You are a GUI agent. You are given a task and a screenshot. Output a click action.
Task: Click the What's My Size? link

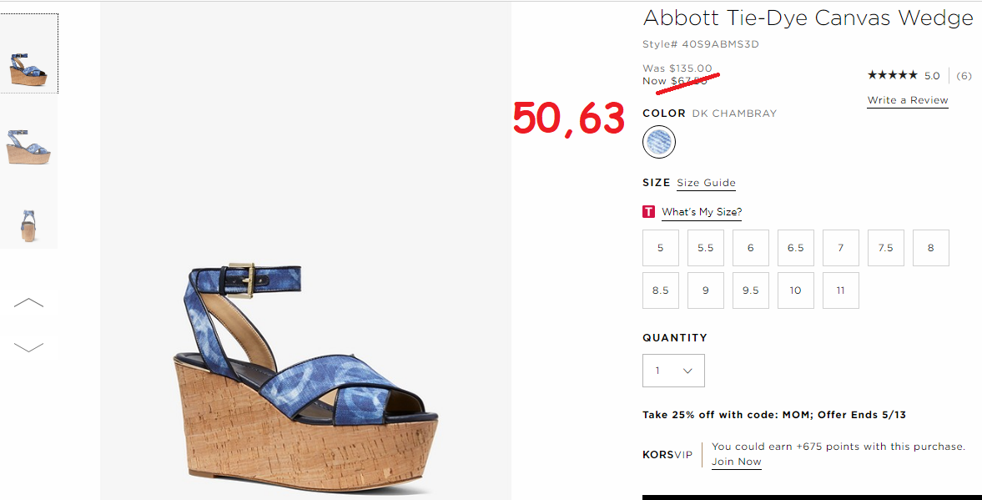click(x=702, y=212)
